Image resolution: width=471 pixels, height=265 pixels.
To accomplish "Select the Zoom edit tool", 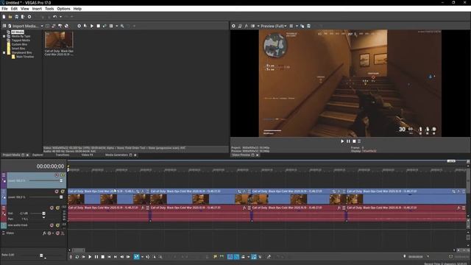I will [160, 257].
